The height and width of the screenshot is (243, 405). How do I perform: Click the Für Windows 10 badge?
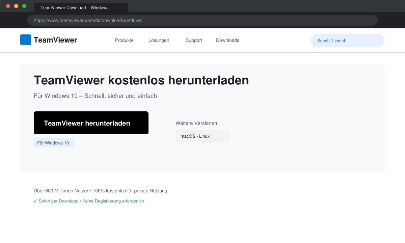(54, 143)
